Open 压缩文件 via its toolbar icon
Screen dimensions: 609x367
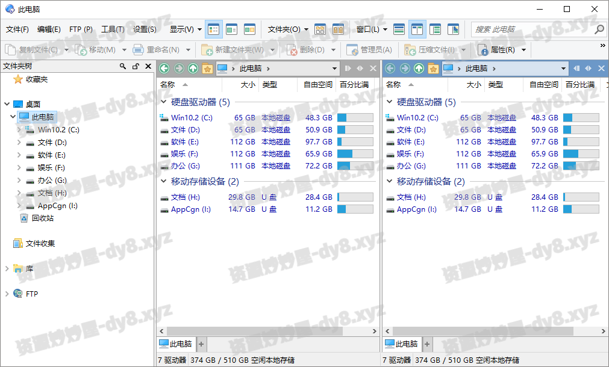[410, 49]
